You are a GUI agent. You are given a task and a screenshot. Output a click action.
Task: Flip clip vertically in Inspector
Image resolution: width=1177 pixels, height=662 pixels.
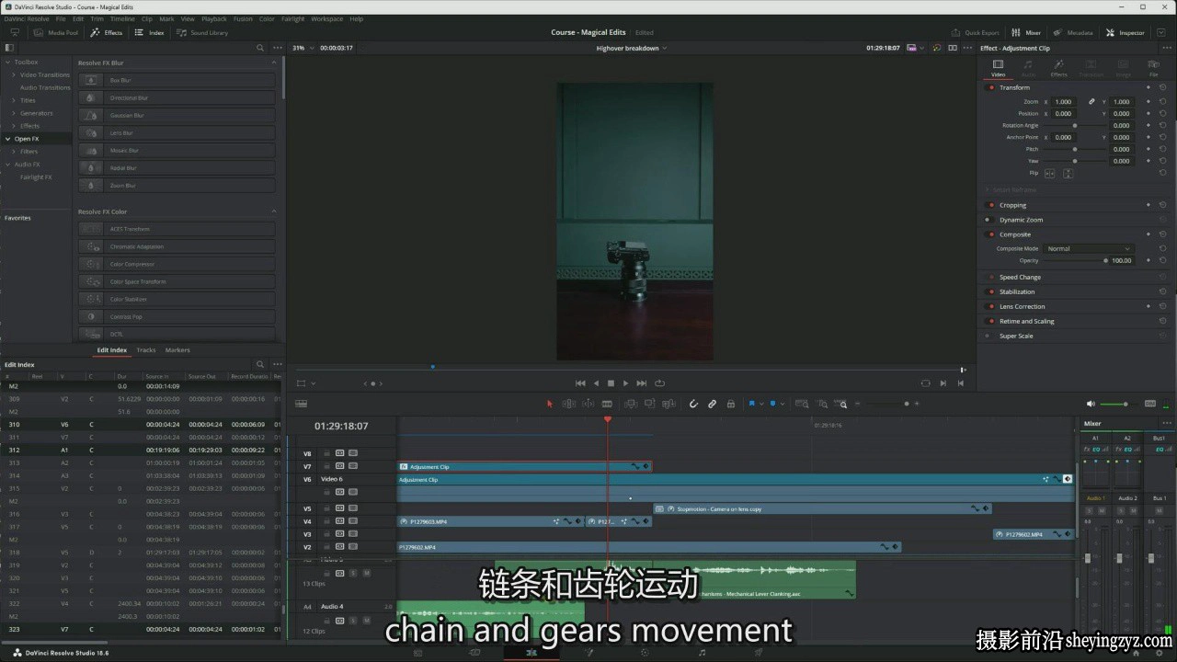(1068, 173)
